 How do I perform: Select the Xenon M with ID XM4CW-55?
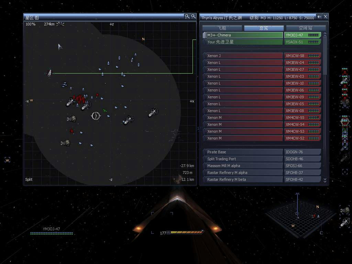pos(262,118)
